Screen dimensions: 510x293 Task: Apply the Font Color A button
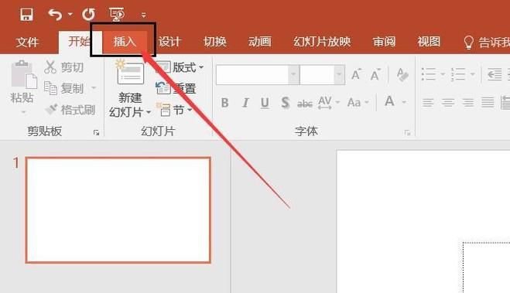(389, 101)
